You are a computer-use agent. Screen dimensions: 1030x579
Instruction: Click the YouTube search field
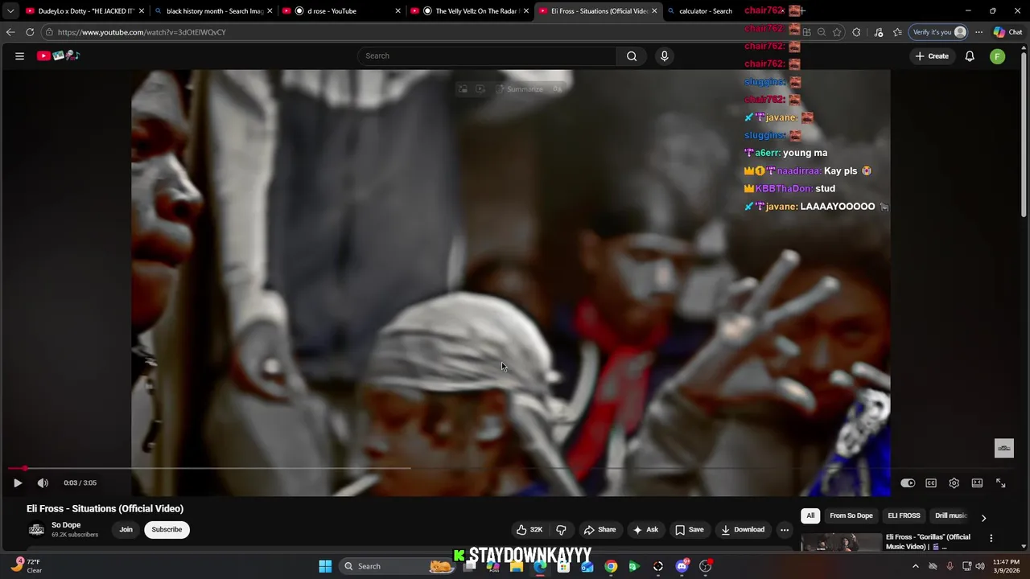tap(487, 55)
